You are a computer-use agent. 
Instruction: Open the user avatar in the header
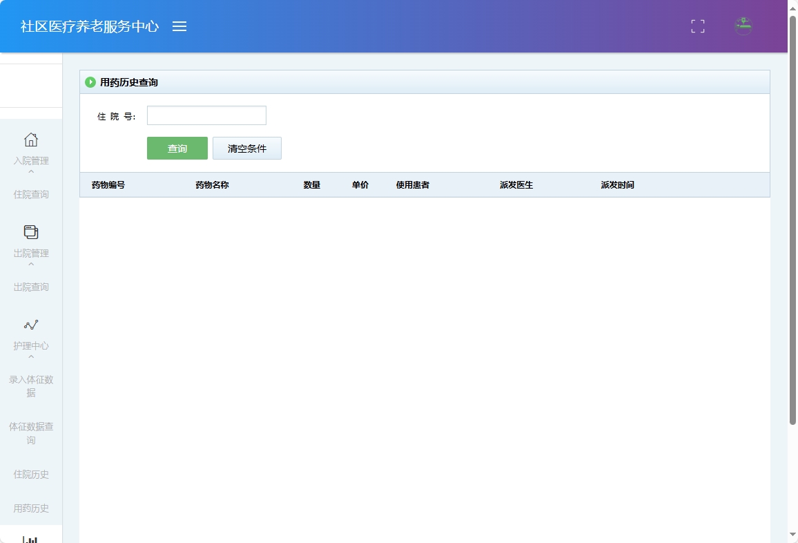743,26
